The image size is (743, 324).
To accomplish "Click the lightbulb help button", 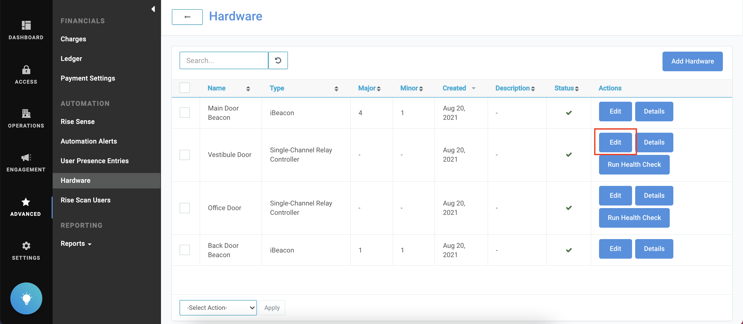I will 26,298.
